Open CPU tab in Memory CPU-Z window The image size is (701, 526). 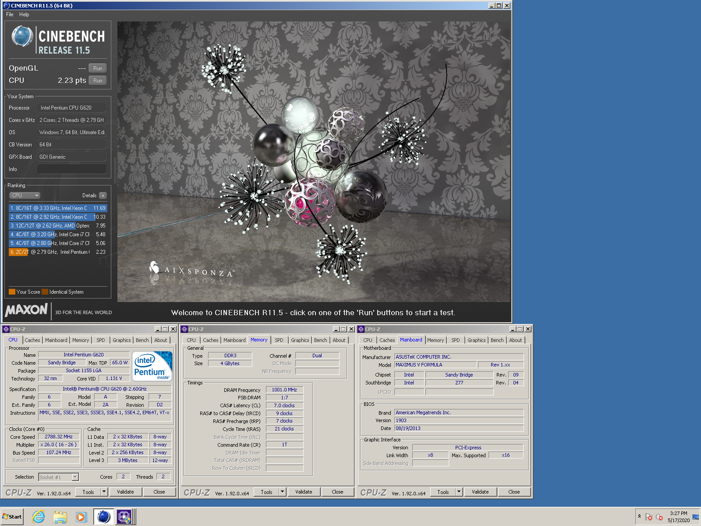click(191, 340)
